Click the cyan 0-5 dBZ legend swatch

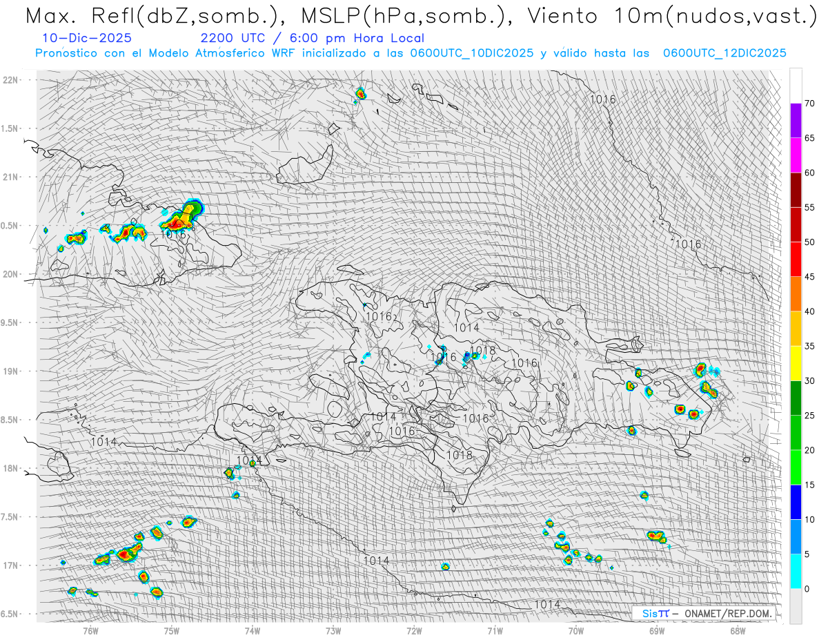pos(796,572)
